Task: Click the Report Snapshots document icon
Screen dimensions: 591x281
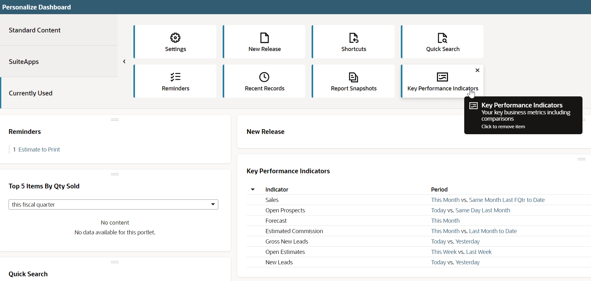Action: click(354, 77)
